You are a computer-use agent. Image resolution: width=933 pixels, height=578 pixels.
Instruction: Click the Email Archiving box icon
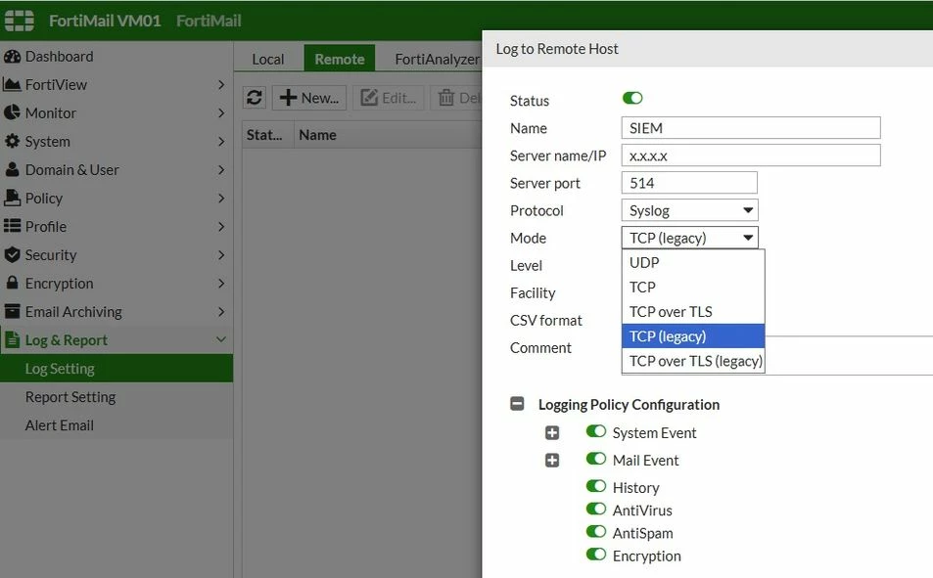pyautogui.click(x=12, y=311)
